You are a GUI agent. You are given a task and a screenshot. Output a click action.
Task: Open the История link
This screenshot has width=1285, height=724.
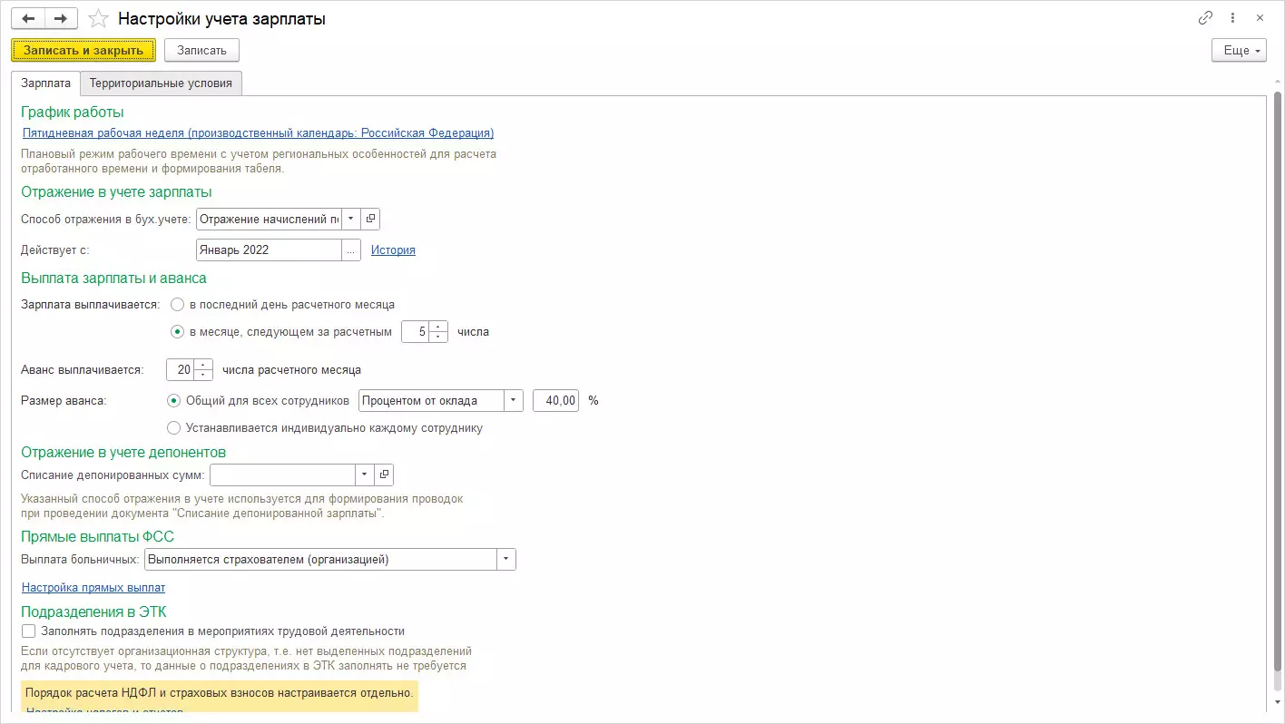393,250
